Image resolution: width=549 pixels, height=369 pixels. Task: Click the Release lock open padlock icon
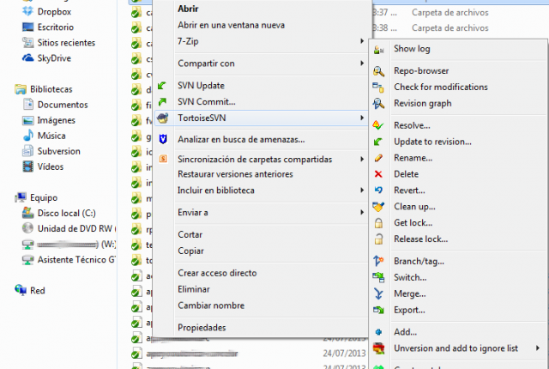tap(378, 239)
